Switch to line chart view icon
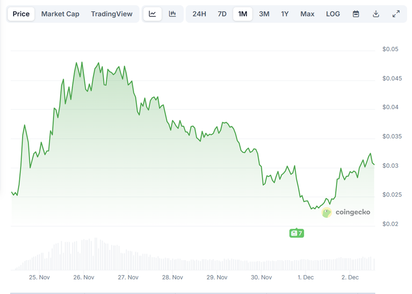 click(x=152, y=14)
